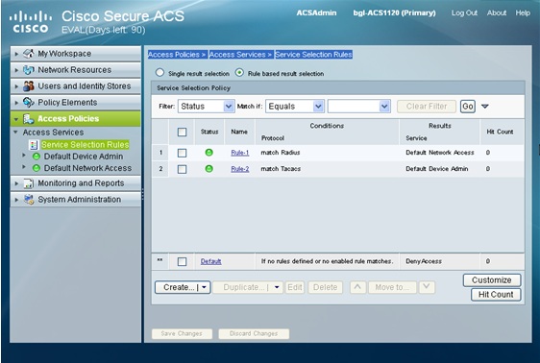Select the Single result selection radio button
Viewport: 540px width, 363px height.
coord(160,73)
